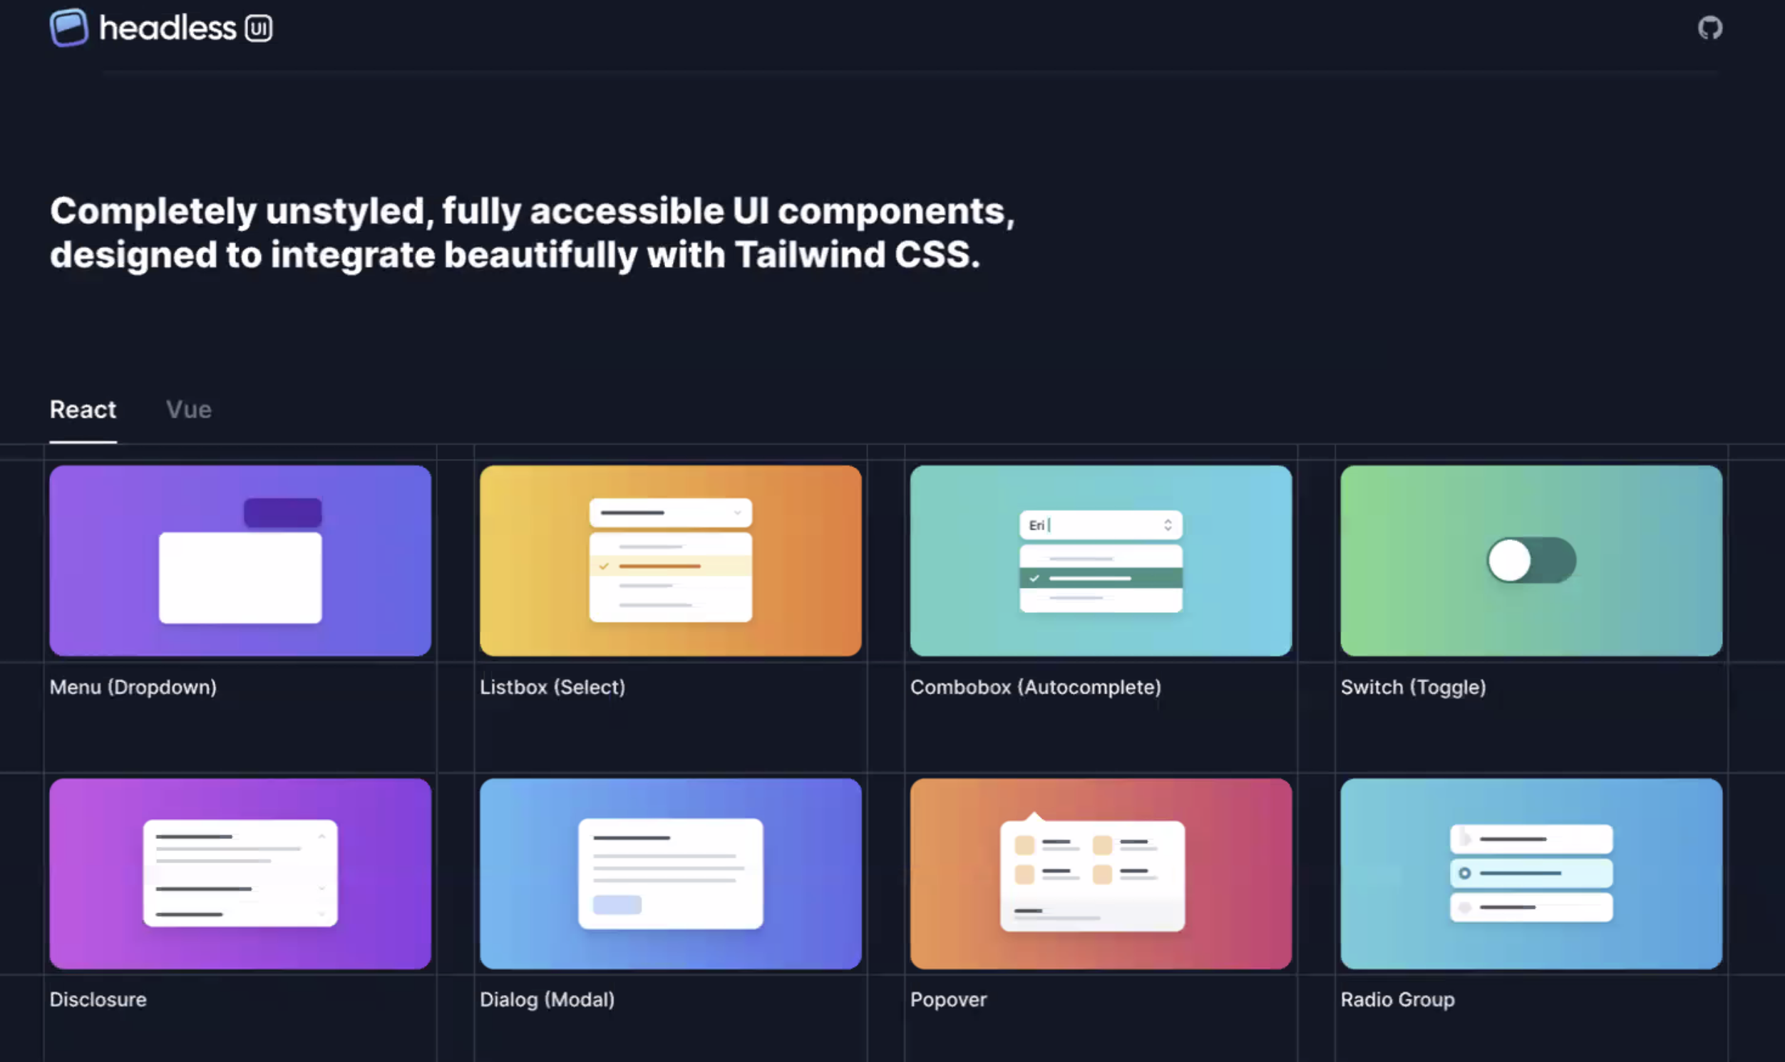Viewport: 1785px width, 1062px height.
Task: Open the Popover preview thumbnail
Action: point(1101,873)
